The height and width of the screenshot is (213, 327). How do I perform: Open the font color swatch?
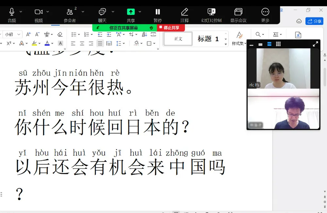click(47, 43)
